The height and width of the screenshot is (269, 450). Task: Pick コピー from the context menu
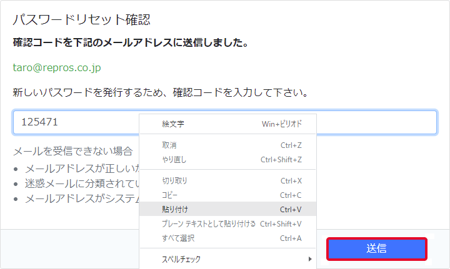pyautogui.click(x=169, y=195)
